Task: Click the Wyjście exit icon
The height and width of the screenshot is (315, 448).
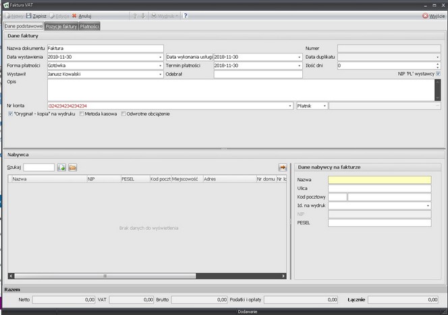Action: pyautogui.click(x=426, y=15)
